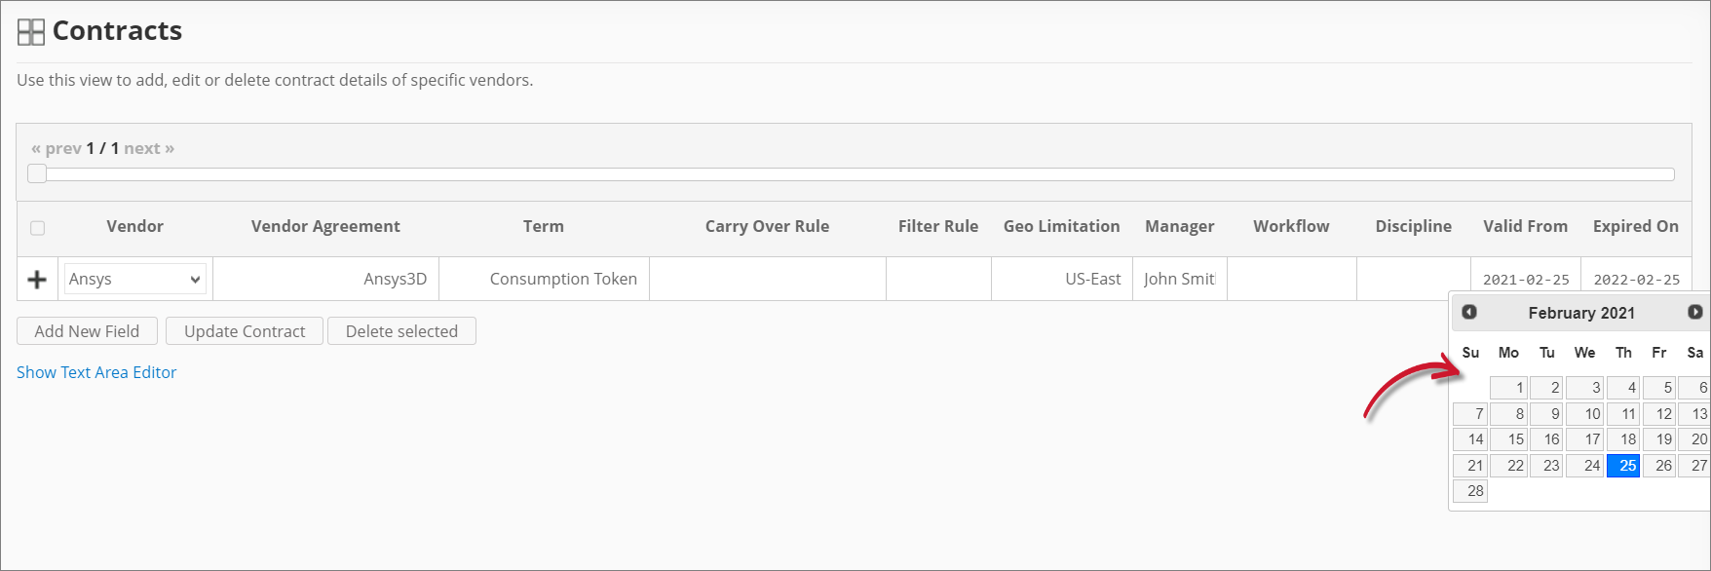Open the Show Text Area Editor link
The width and height of the screenshot is (1711, 571).
tap(96, 372)
